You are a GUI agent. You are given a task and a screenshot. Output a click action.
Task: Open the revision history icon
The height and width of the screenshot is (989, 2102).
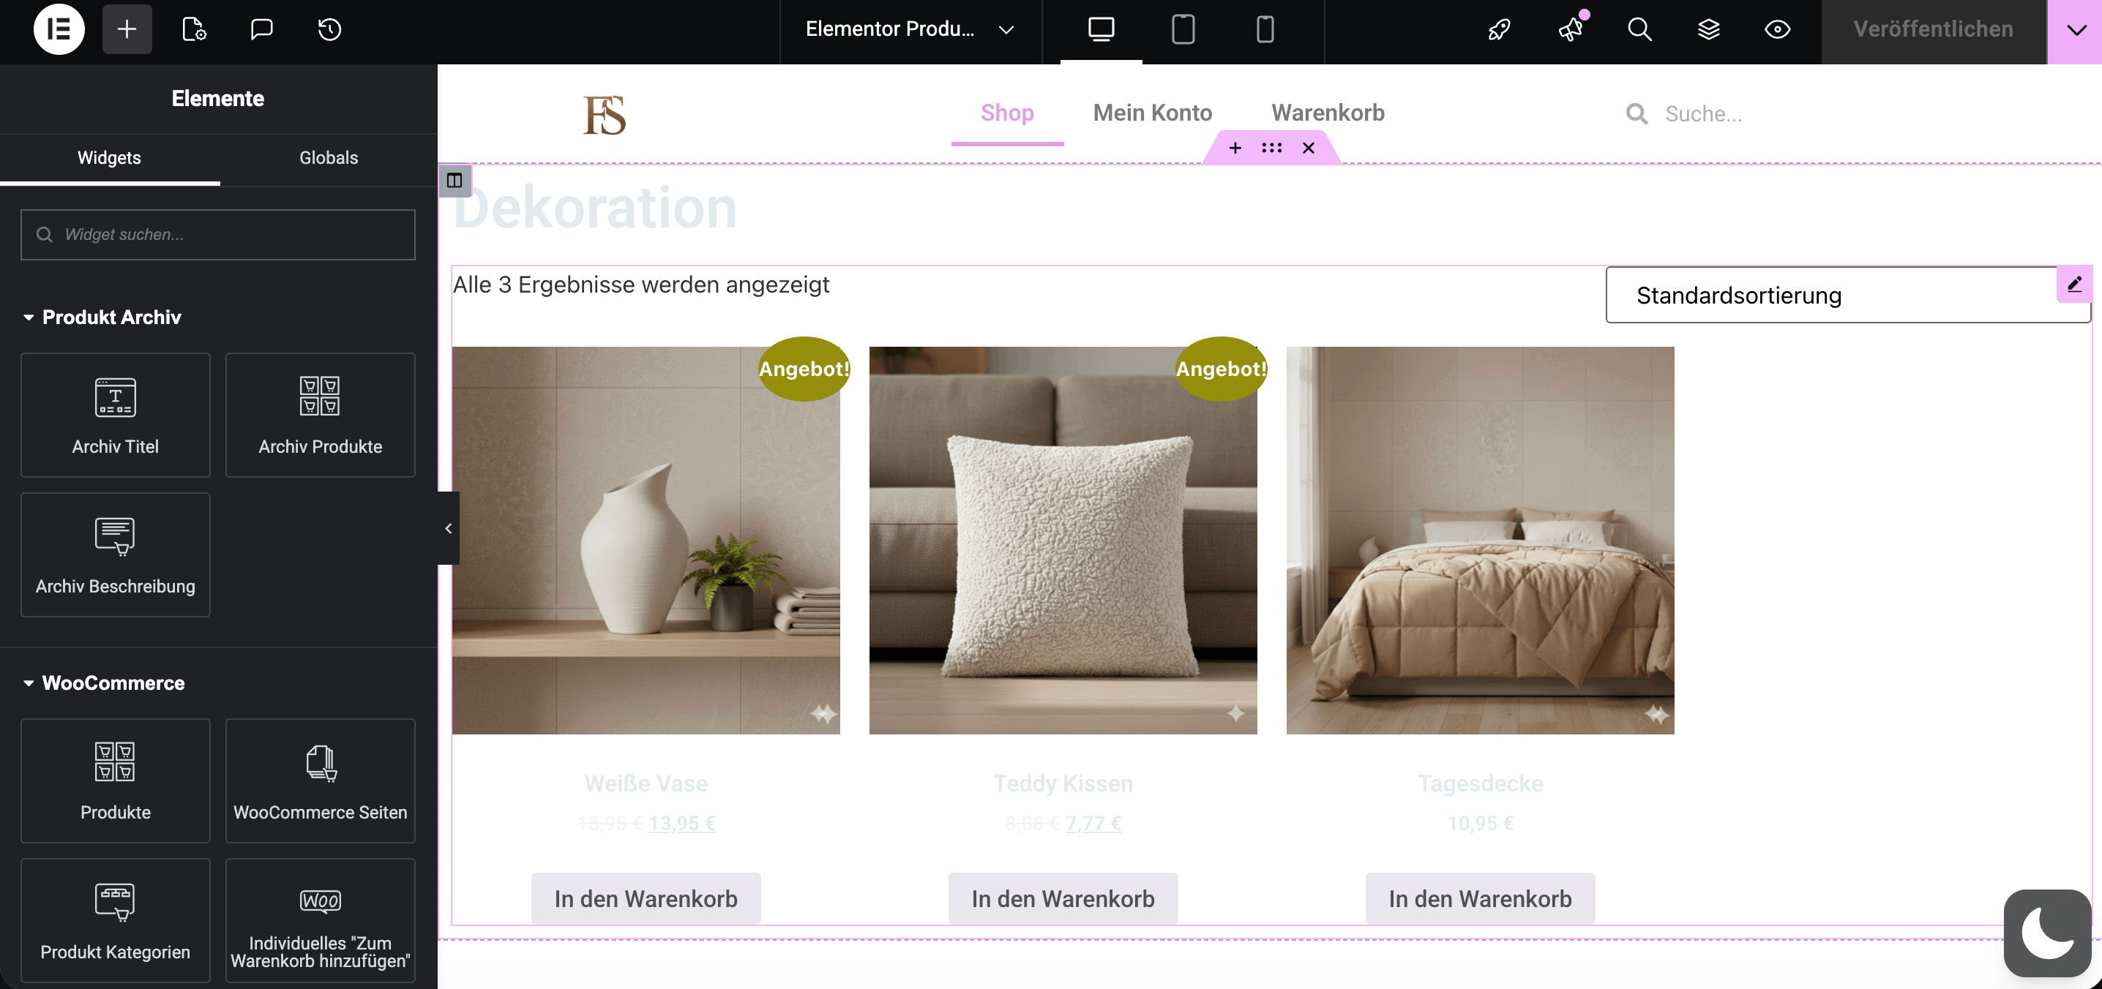click(329, 30)
